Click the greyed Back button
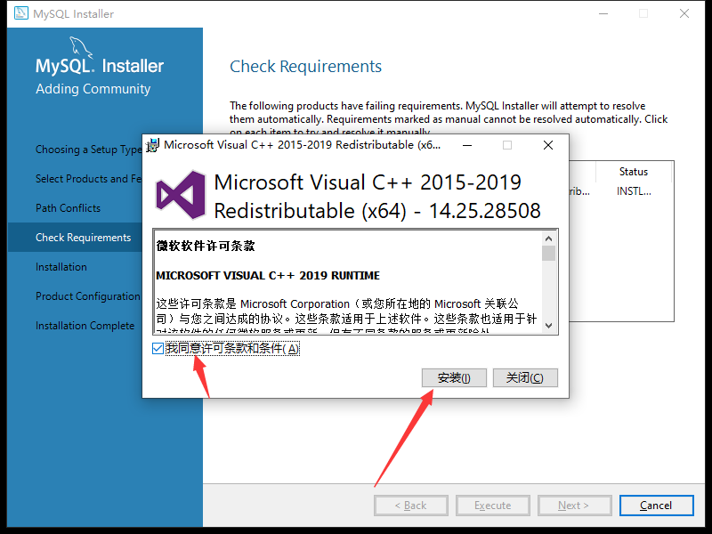 [x=411, y=506]
